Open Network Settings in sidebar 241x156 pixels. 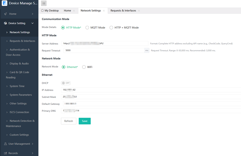pyautogui.click(x=19, y=32)
